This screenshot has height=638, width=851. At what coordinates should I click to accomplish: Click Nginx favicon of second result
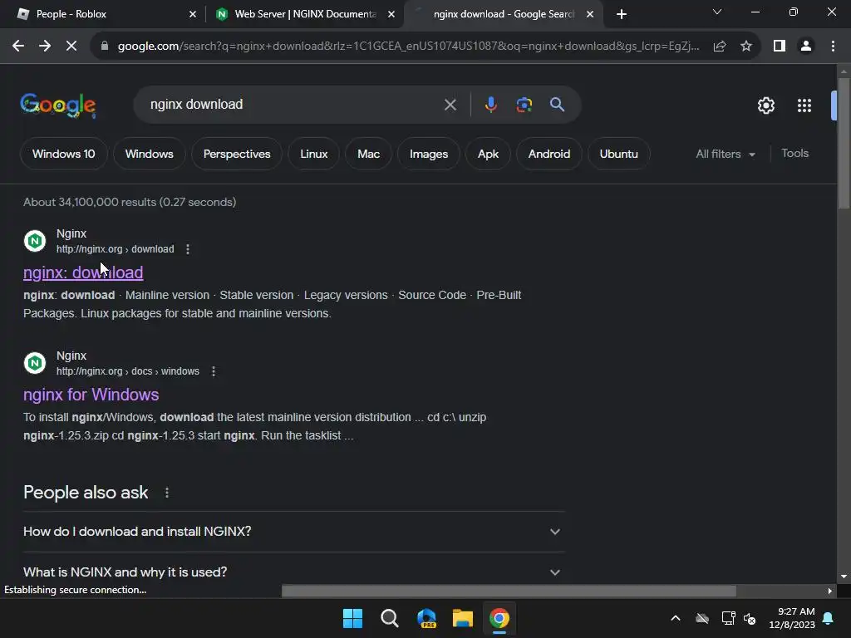[x=35, y=362]
